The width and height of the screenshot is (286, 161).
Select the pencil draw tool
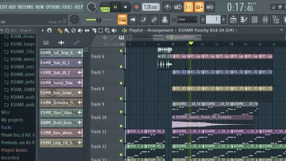60,30
